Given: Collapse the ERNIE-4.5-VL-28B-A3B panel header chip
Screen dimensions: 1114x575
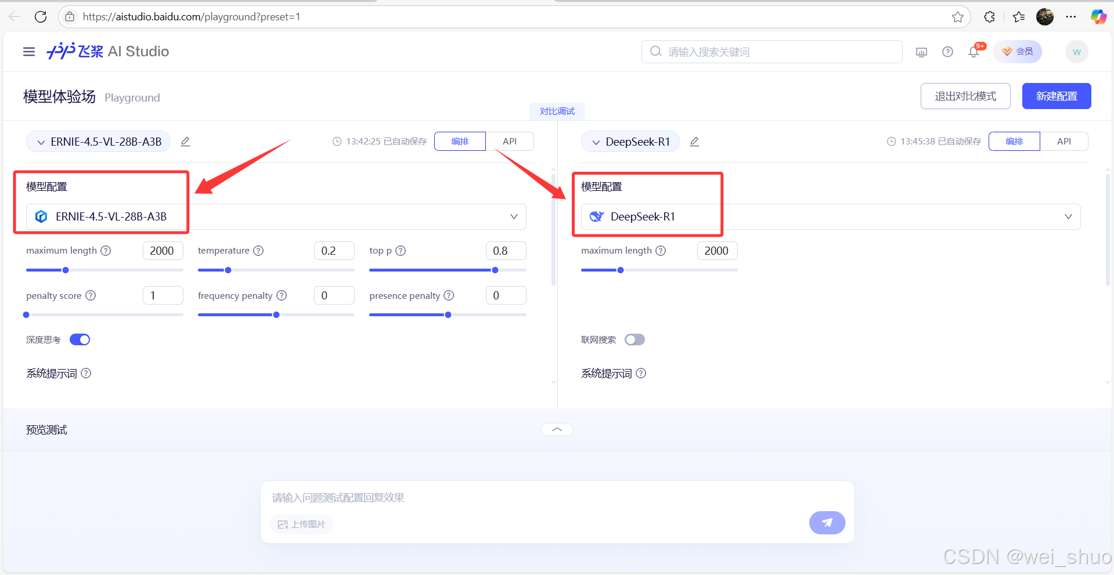Looking at the screenshot, I should tap(98, 142).
